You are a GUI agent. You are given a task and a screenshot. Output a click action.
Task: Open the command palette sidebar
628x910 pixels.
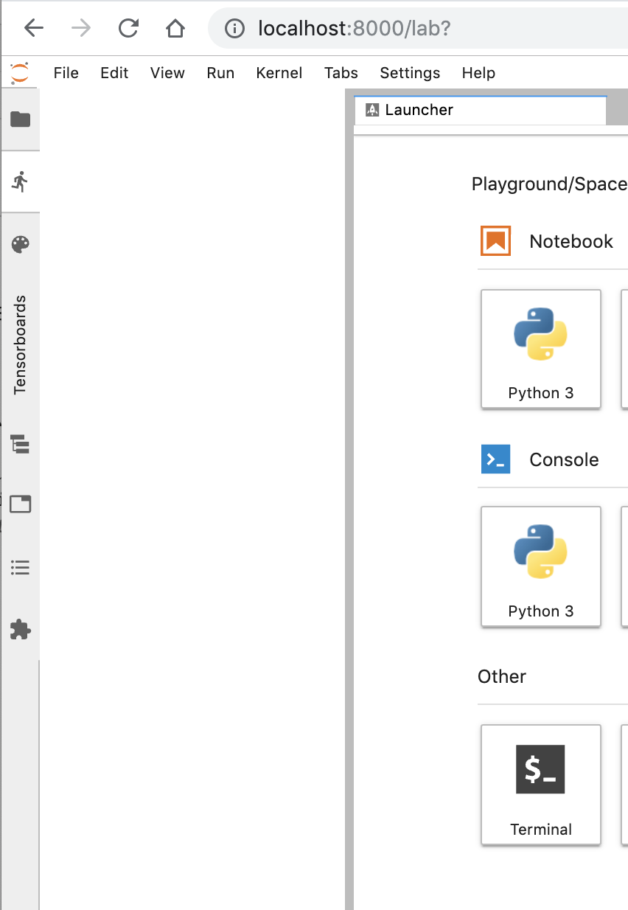pos(20,244)
